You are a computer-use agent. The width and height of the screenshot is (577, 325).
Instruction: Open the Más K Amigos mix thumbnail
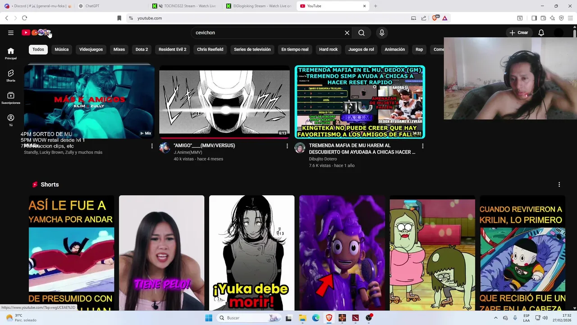89,102
